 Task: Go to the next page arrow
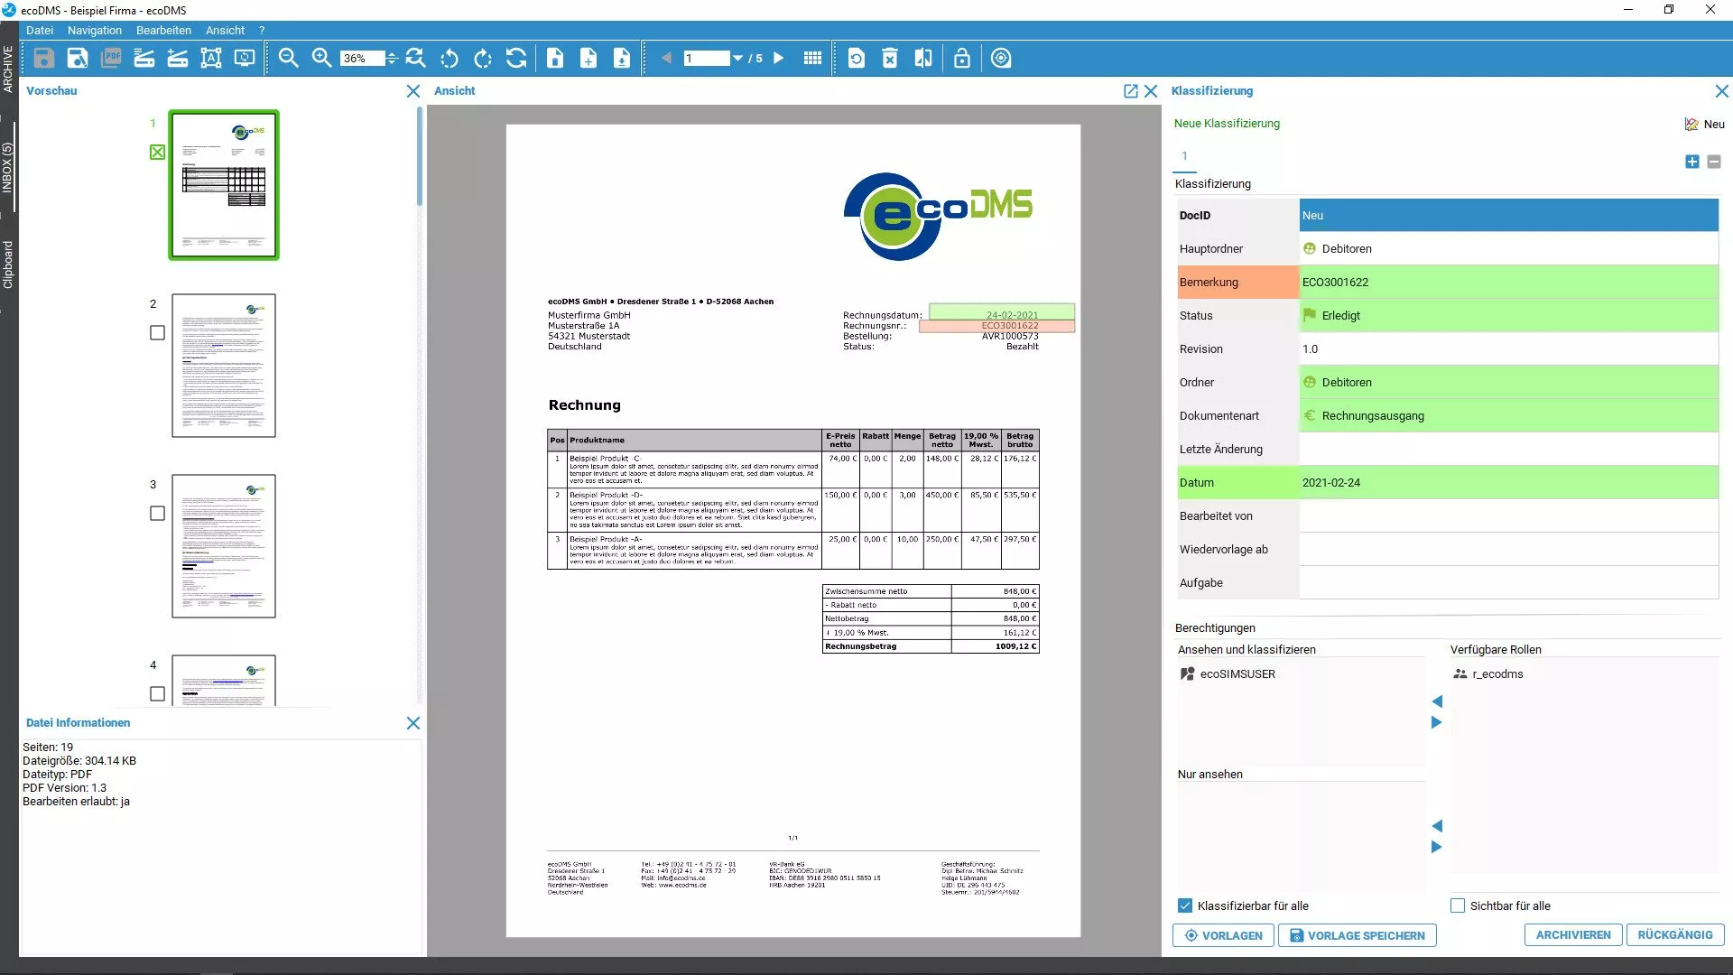[779, 59]
